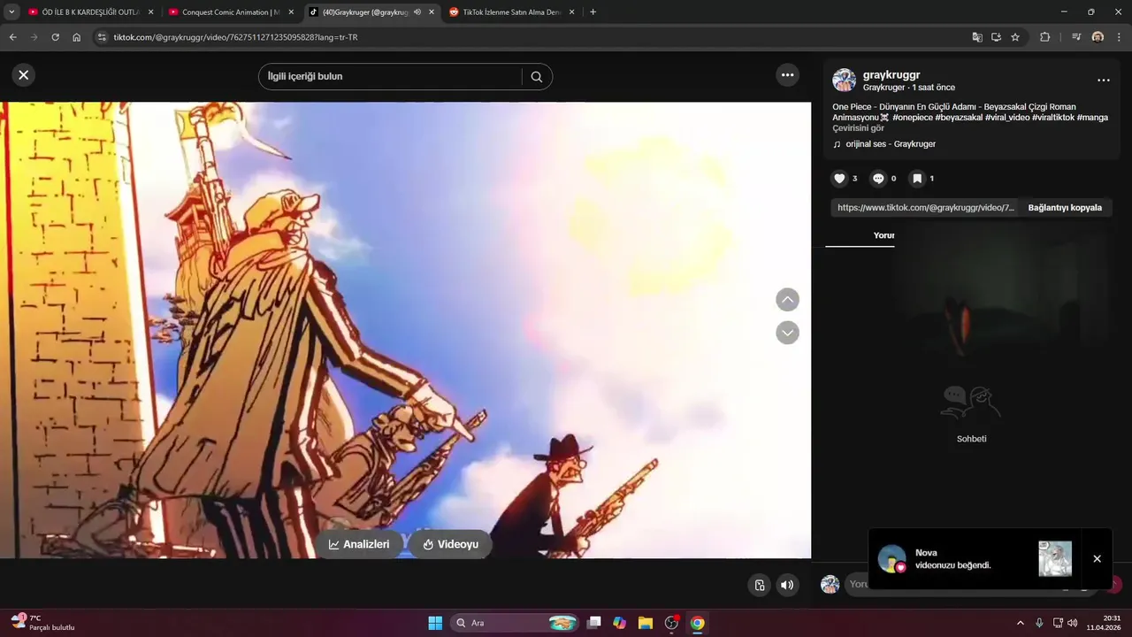Translate this page icon in address bar
This screenshot has width=1132, height=637.
[976, 37]
